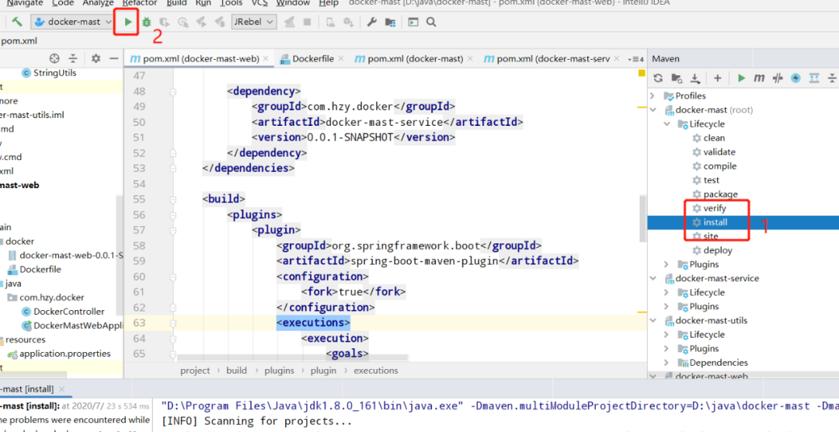The image size is (839, 432).
Task: Collapse the docker-mast-service Maven node
Action: pyautogui.click(x=653, y=278)
